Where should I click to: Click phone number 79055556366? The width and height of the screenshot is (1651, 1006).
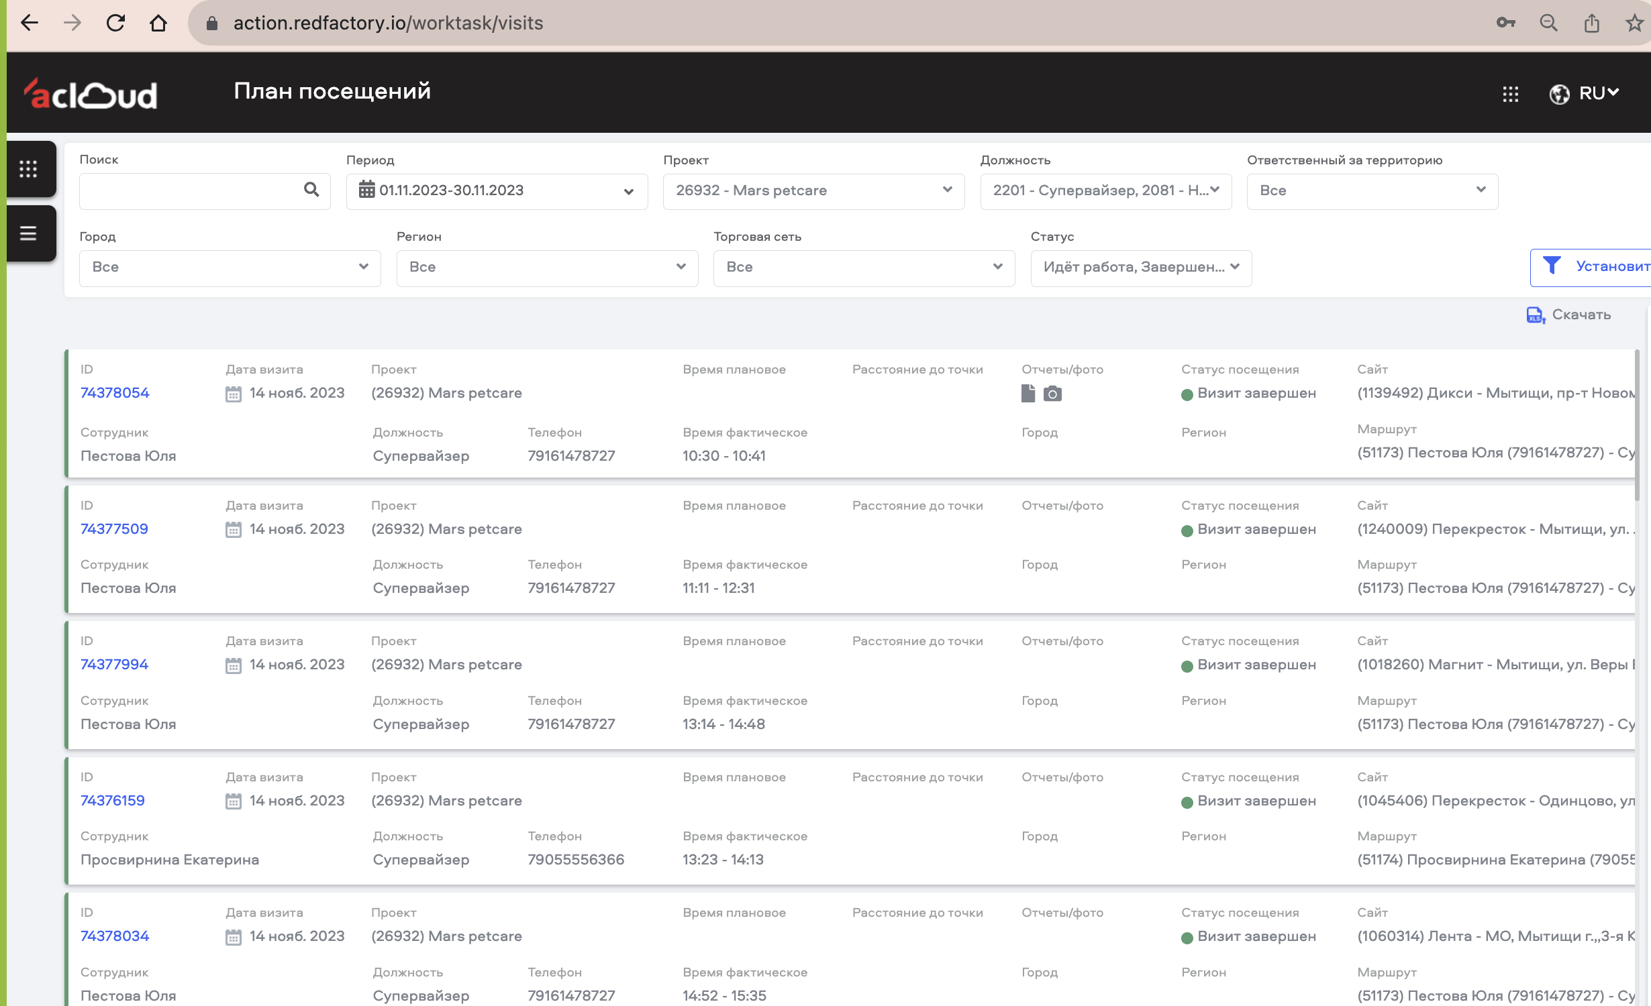pyautogui.click(x=576, y=860)
